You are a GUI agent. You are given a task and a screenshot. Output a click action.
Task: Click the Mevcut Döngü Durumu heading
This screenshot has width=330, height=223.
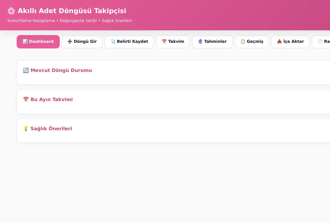point(61,70)
